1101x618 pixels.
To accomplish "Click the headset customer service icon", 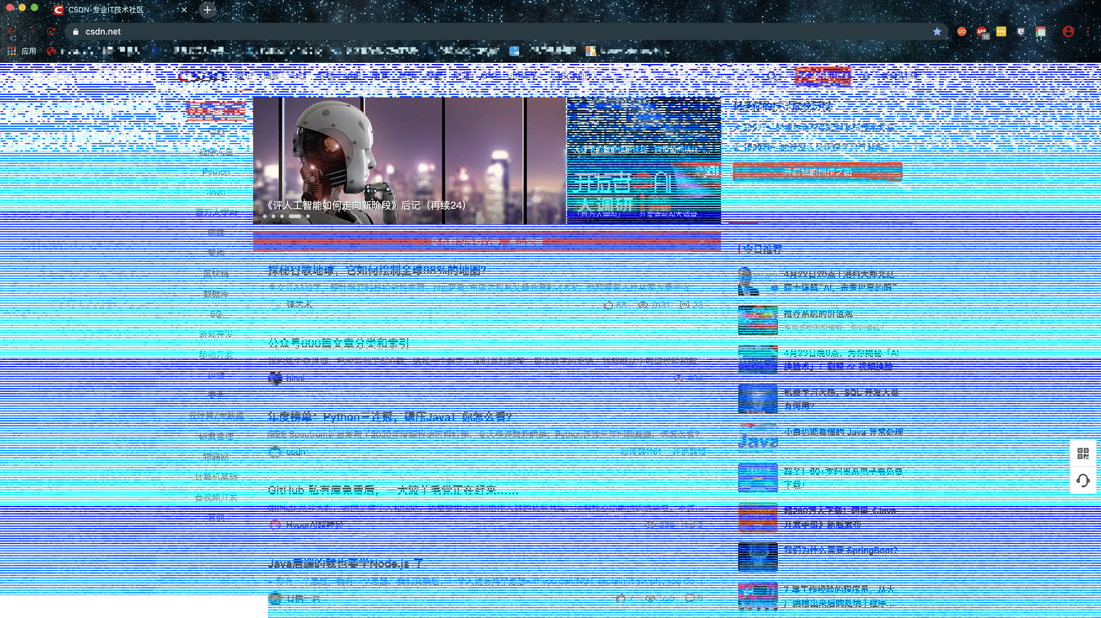I will (1083, 480).
